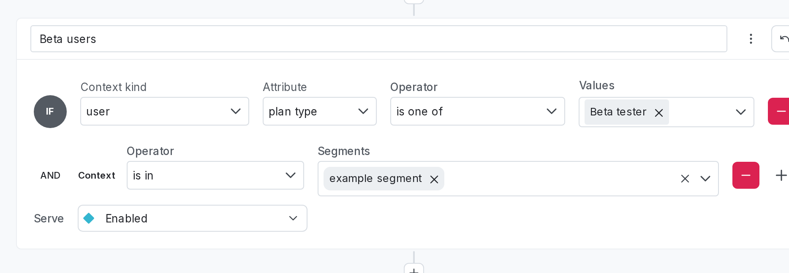Expand the Segments dropdown chevron
The width and height of the screenshot is (789, 273).
point(705,179)
